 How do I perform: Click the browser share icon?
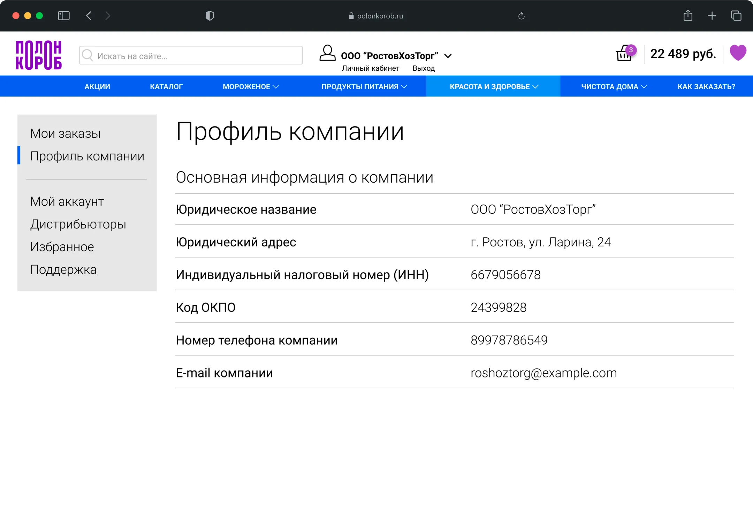687,16
